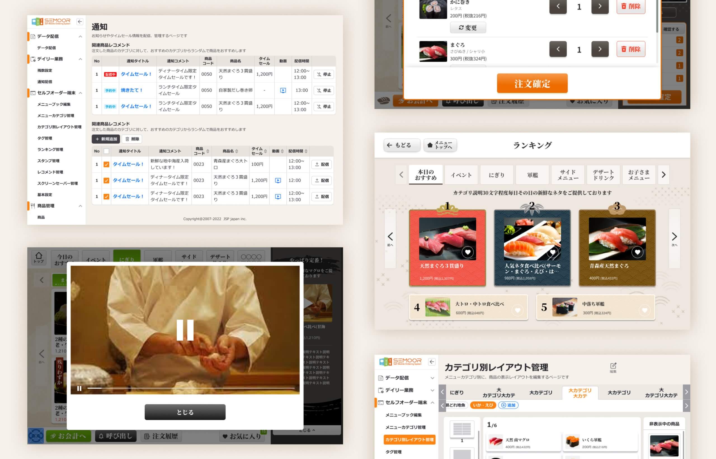
Task: Uncheck the bottom タイムセール! row checkbox
Action: [x=107, y=196]
